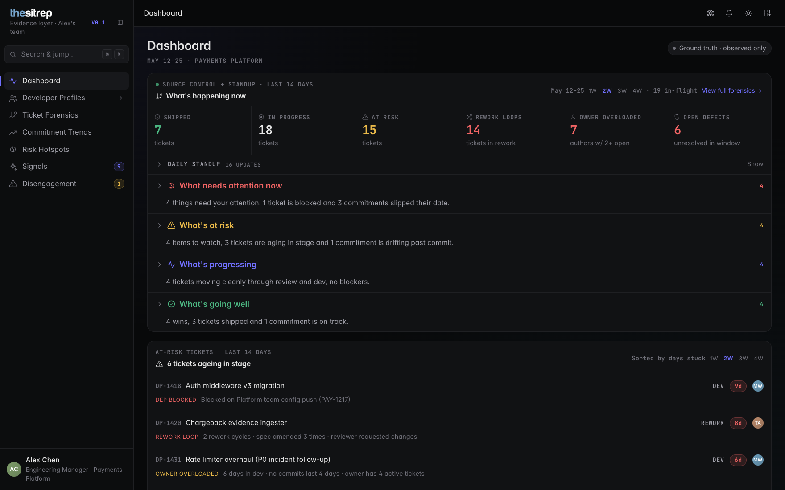Toggle light theme sun icon
785x490 pixels.
(x=748, y=13)
